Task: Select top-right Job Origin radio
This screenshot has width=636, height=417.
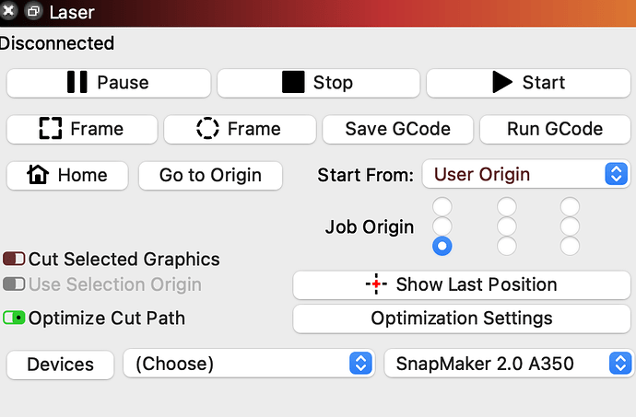Action: 570,207
